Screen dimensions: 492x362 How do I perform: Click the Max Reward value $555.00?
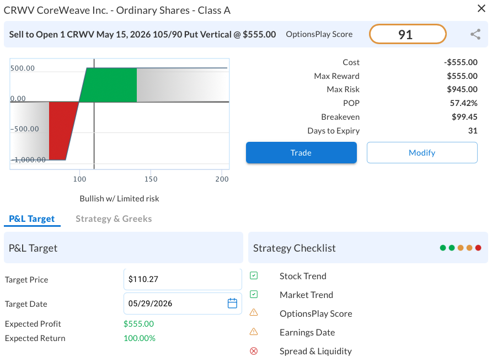[462, 76]
